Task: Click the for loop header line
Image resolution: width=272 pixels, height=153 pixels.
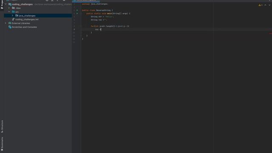Action: [110, 26]
